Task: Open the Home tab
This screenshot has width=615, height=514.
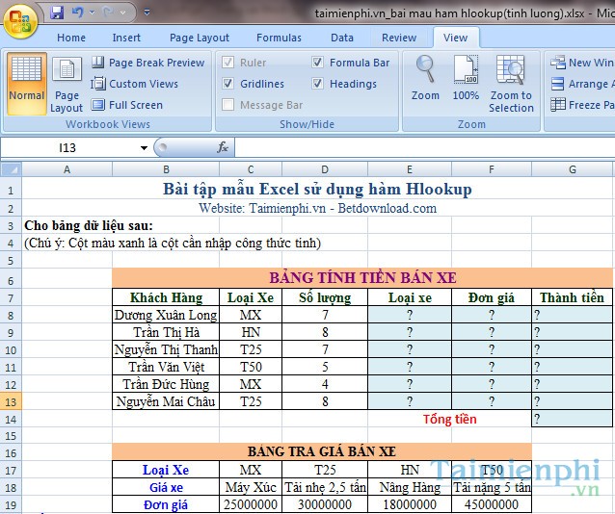Action: point(71,38)
